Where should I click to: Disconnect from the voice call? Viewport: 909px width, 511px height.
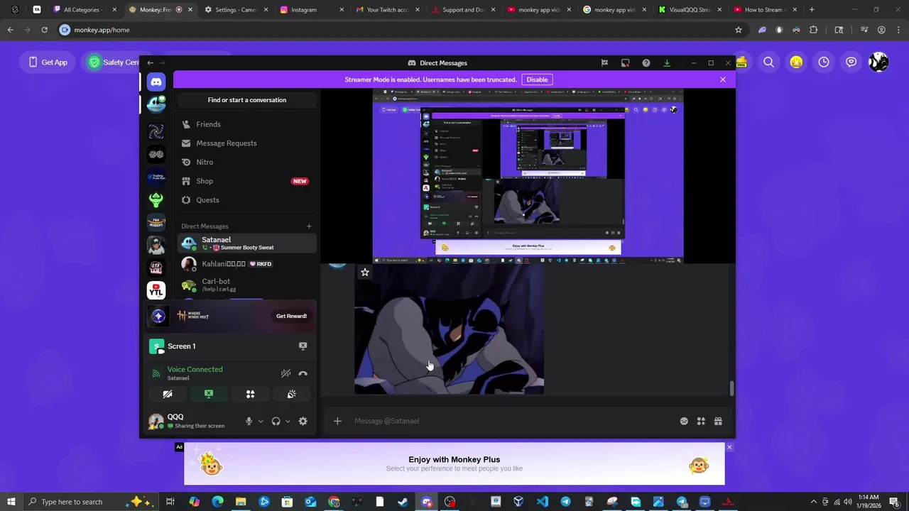click(303, 373)
